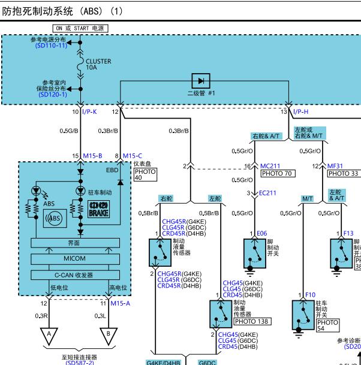Click the PHOTO 70 box

coord(278,173)
